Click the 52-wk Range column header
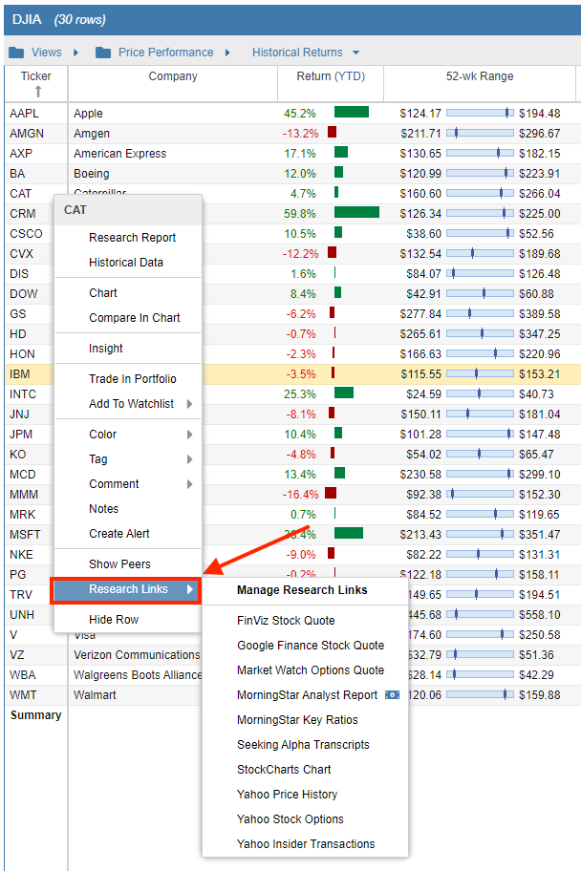 point(480,76)
